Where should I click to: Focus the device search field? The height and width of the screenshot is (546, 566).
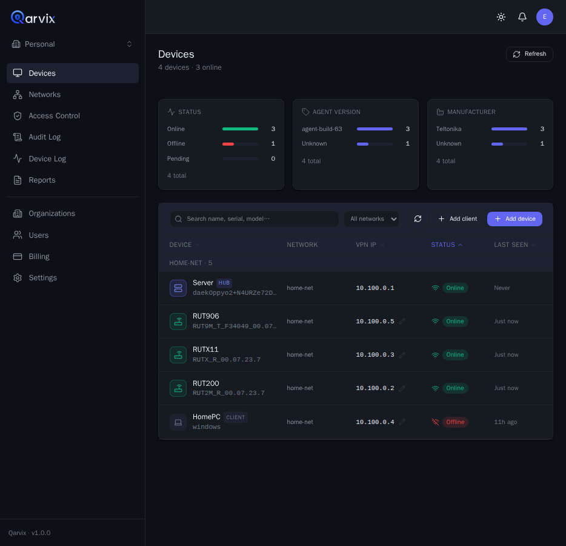click(x=254, y=218)
